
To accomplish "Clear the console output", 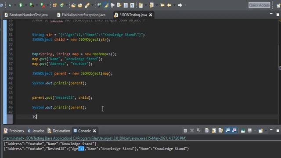I will click(x=207, y=131).
